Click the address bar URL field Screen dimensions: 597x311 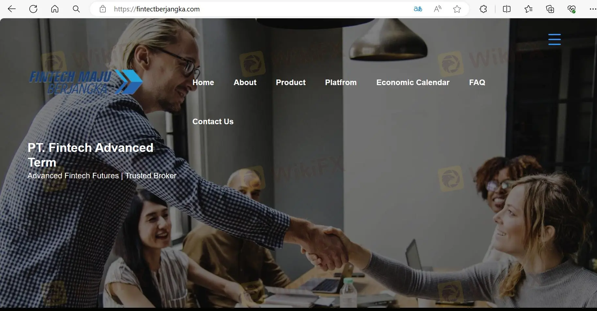click(258, 9)
